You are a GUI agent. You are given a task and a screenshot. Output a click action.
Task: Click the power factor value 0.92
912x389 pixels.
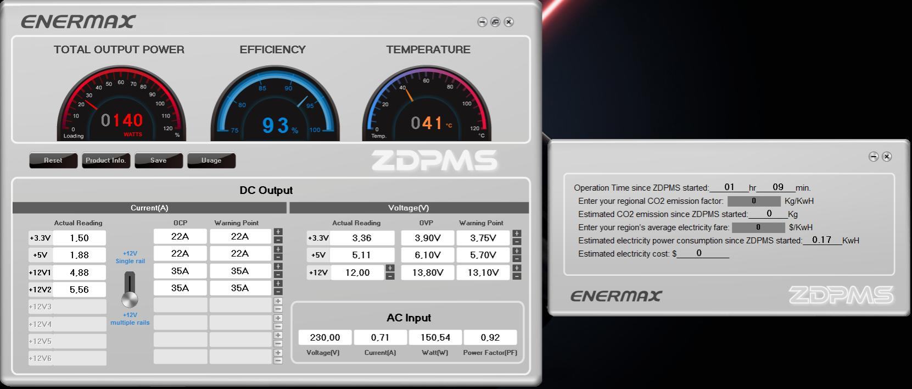coord(490,337)
